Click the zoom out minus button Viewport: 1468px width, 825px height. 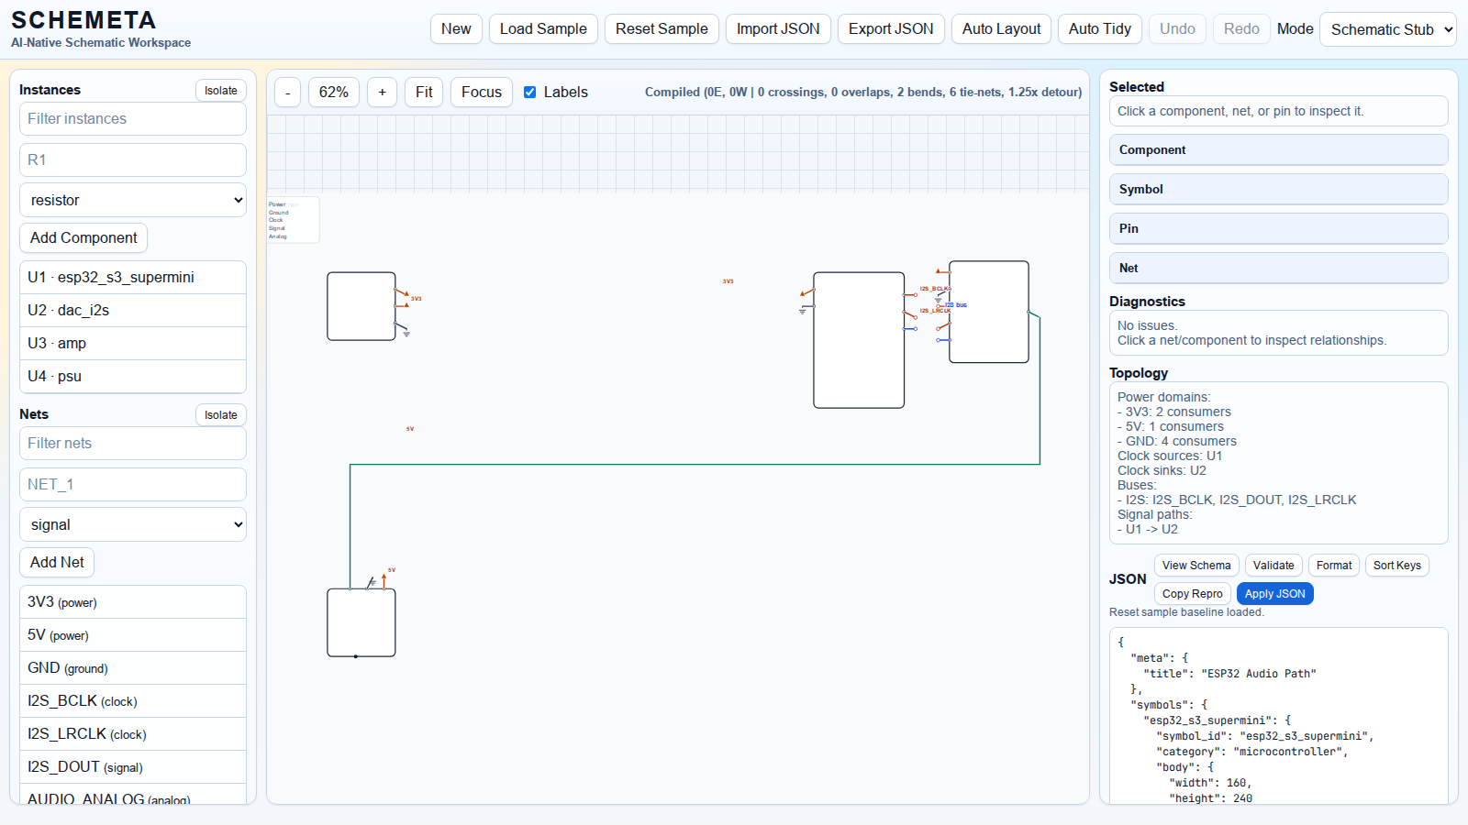pyautogui.click(x=287, y=92)
